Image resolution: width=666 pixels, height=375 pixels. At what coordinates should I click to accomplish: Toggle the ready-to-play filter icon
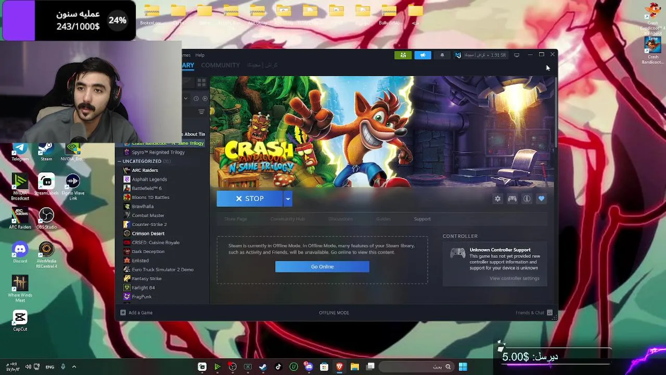[x=205, y=98]
